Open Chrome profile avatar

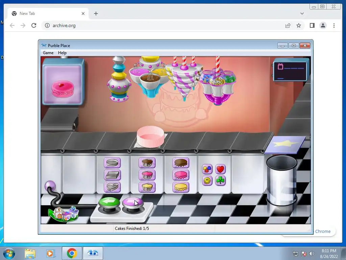(323, 25)
